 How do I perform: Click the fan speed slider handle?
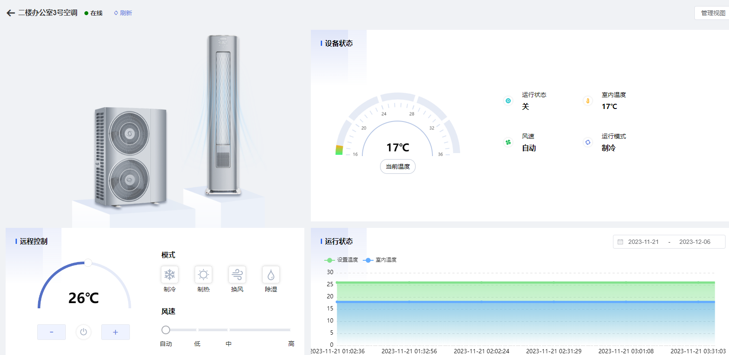click(166, 330)
